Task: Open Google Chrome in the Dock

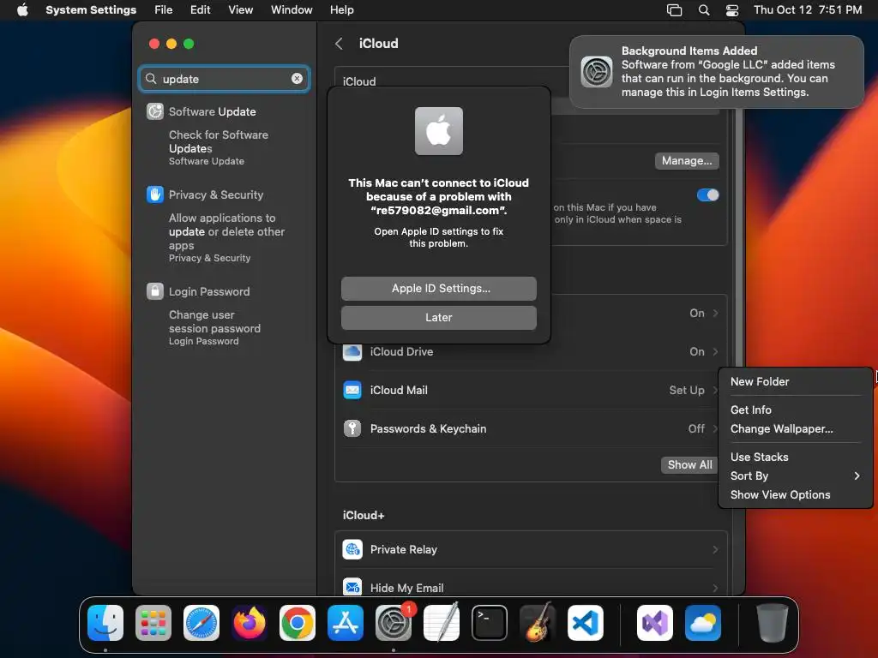Action: tap(298, 623)
